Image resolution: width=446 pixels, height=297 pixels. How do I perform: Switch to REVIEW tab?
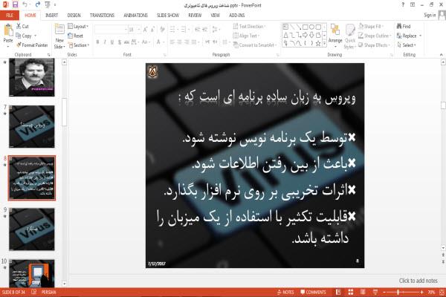(x=195, y=16)
